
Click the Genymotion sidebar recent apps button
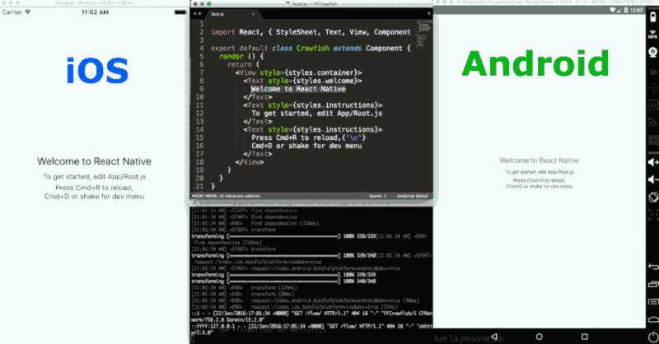click(x=653, y=285)
